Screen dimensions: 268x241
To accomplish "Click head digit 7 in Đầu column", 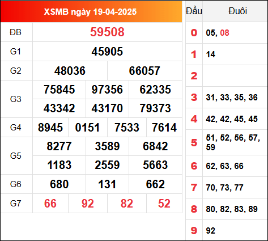I will (194, 188).
